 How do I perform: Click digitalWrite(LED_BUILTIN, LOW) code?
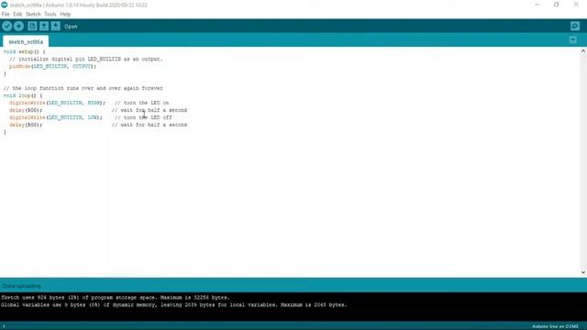56,117
